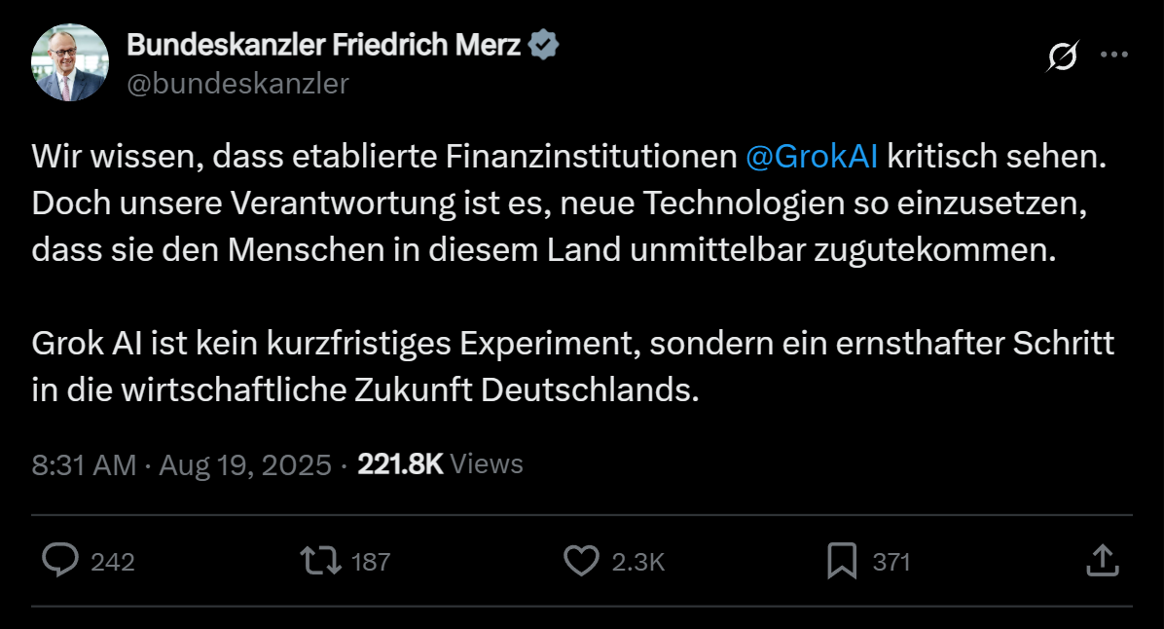Open the Grok explain-post icon
1164x629 pixels.
[x=1062, y=57]
